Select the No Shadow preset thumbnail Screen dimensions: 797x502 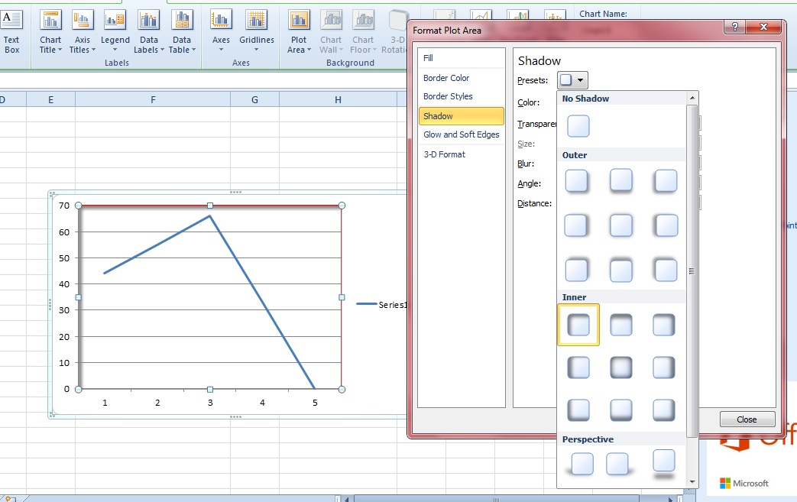coord(578,126)
